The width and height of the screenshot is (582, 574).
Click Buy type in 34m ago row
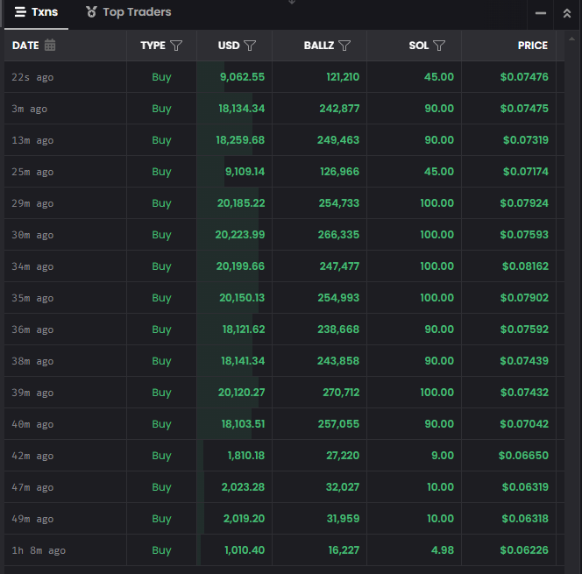click(161, 266)
